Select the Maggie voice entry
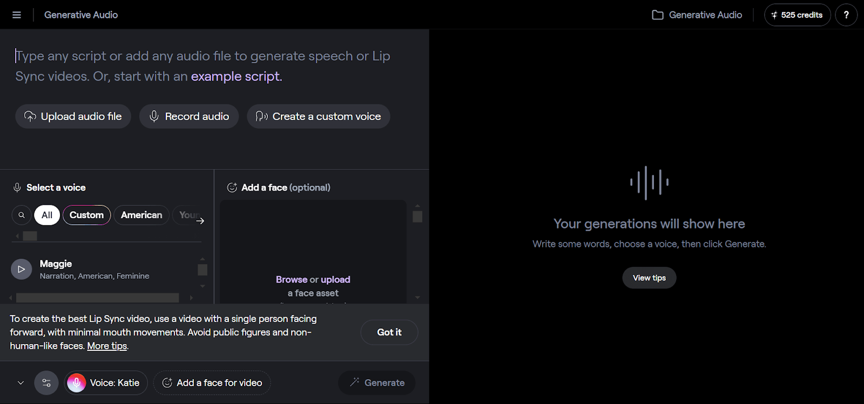The width and height of the screenshot is (864, 404). (103, 269)
